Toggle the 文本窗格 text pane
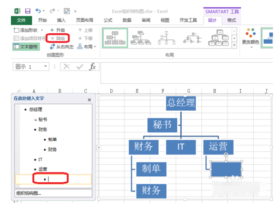The height and width of the screenshot is (203, 274). coord(26,47)
